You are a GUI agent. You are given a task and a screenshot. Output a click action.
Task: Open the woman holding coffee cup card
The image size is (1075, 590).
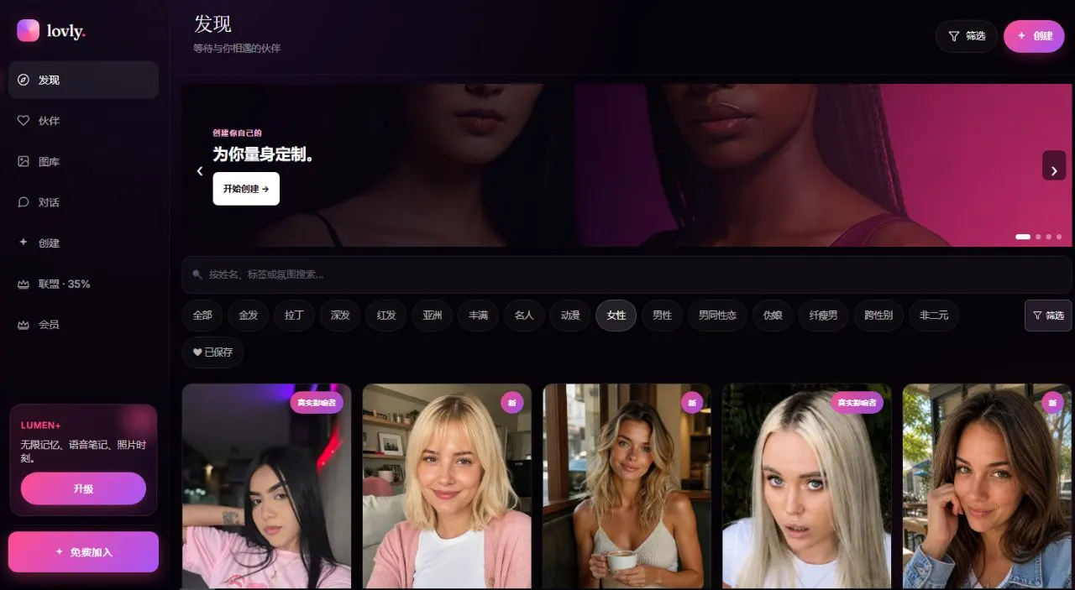click(627, 487)
